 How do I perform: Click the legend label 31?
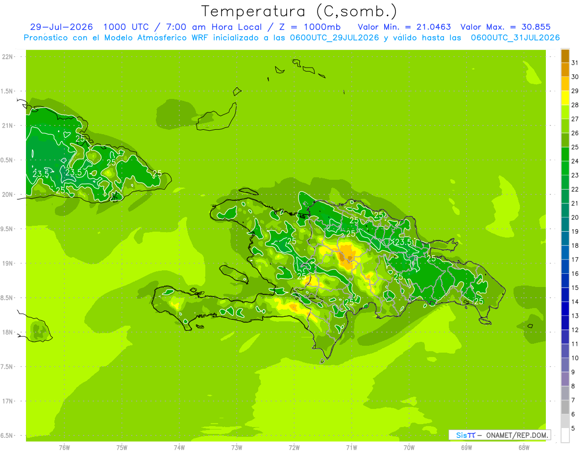[575, 63]
